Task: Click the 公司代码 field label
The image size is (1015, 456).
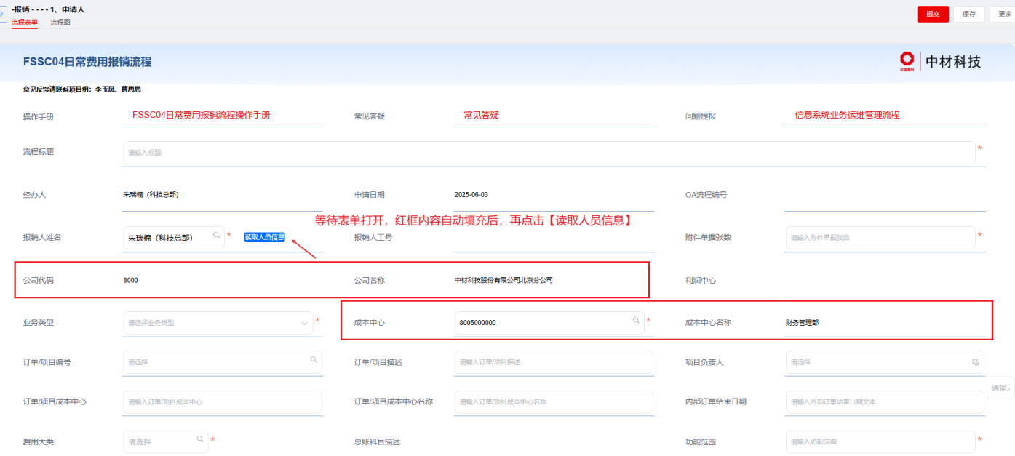Action: click(39, 281)
